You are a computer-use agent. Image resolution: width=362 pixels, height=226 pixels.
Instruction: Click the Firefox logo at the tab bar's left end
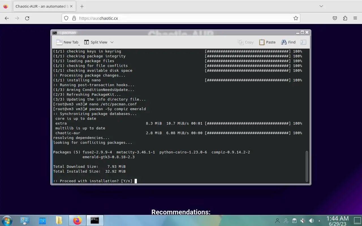[6, 6]
